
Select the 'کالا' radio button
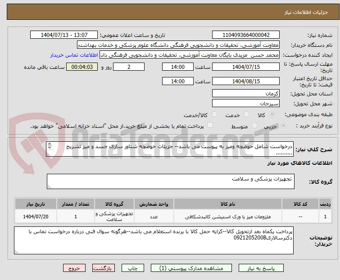click(x=272, y=114)
